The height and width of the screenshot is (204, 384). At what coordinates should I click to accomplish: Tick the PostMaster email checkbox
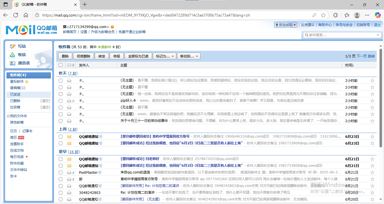(x=60, y=172)
